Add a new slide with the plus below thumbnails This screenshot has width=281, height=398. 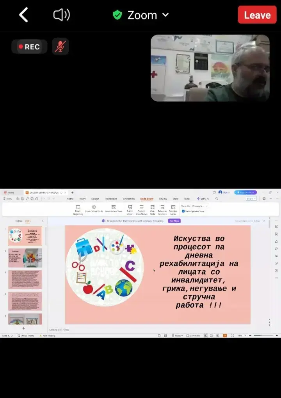tap(24, 328)
